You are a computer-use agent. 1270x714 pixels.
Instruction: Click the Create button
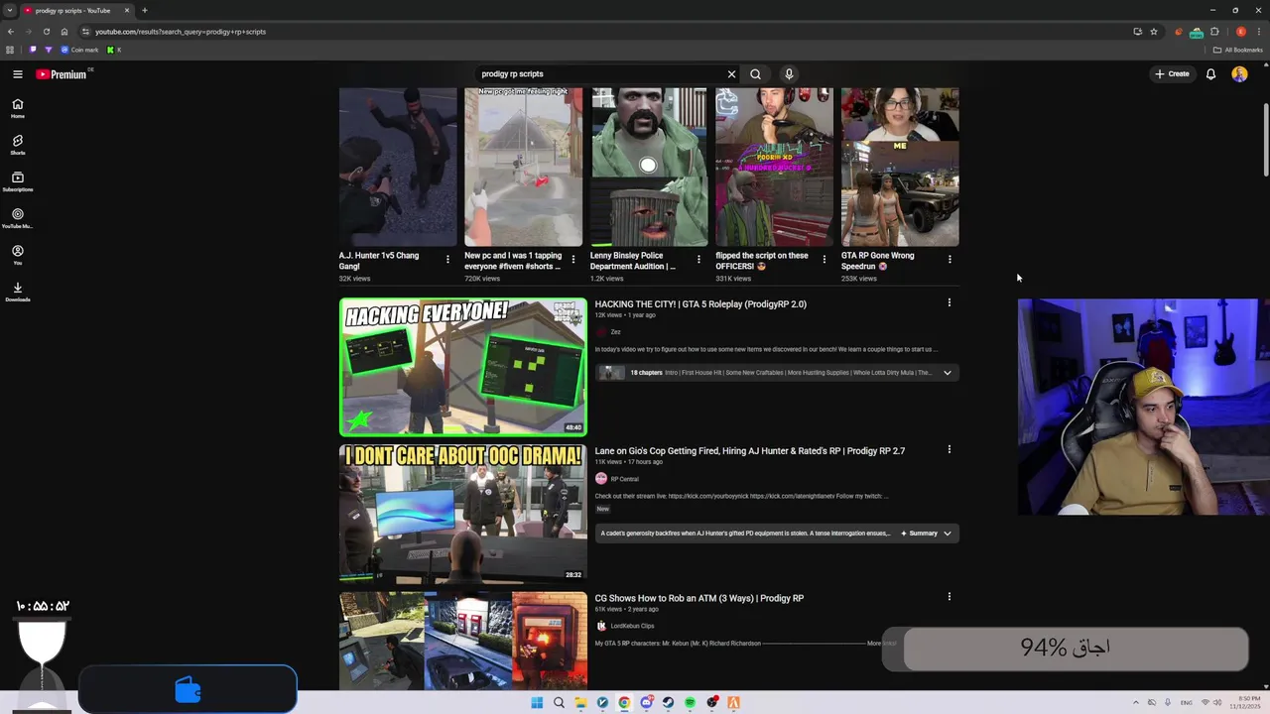pyautogui.click(x=1172, y=74)
